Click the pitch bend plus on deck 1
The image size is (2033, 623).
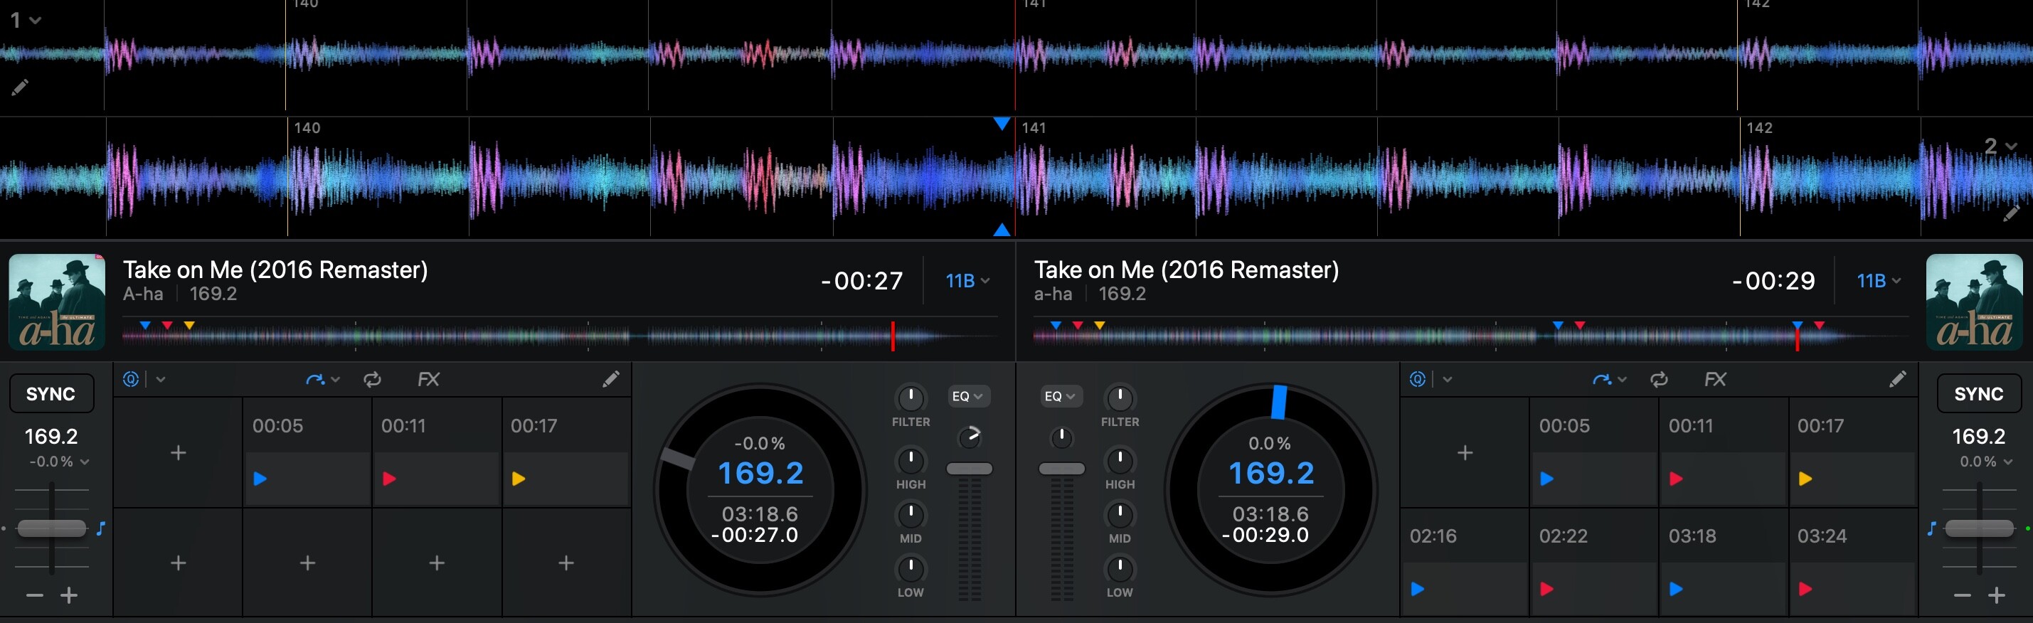point(70,595)
